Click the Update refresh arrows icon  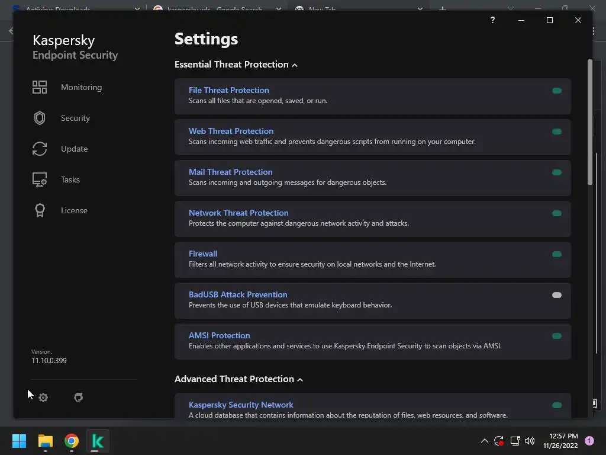point(40,149)
